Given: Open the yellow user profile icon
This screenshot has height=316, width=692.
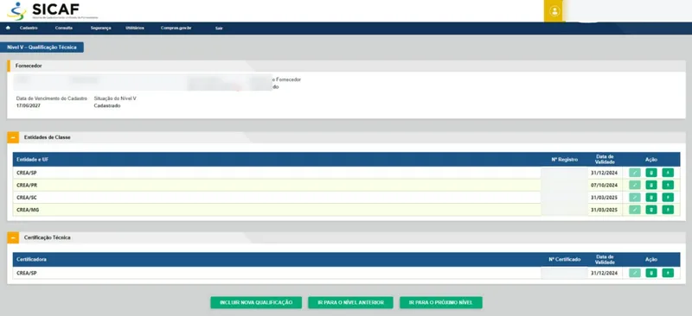Looking at the screenshot, I should (x=554, y=11).
